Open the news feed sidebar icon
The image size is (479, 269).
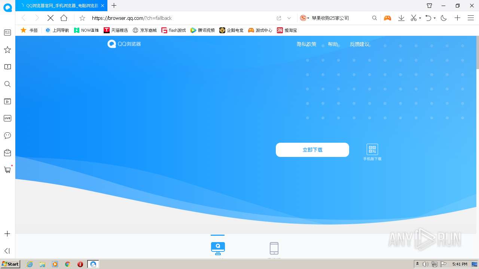[7, 33]
